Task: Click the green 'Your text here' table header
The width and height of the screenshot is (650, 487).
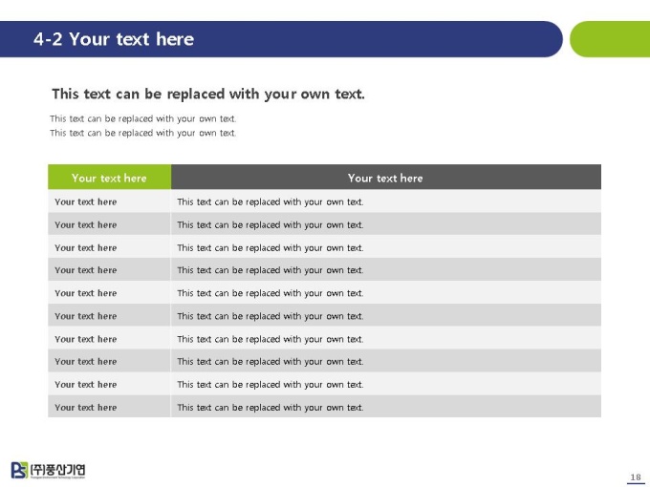Action: (109, 178)
